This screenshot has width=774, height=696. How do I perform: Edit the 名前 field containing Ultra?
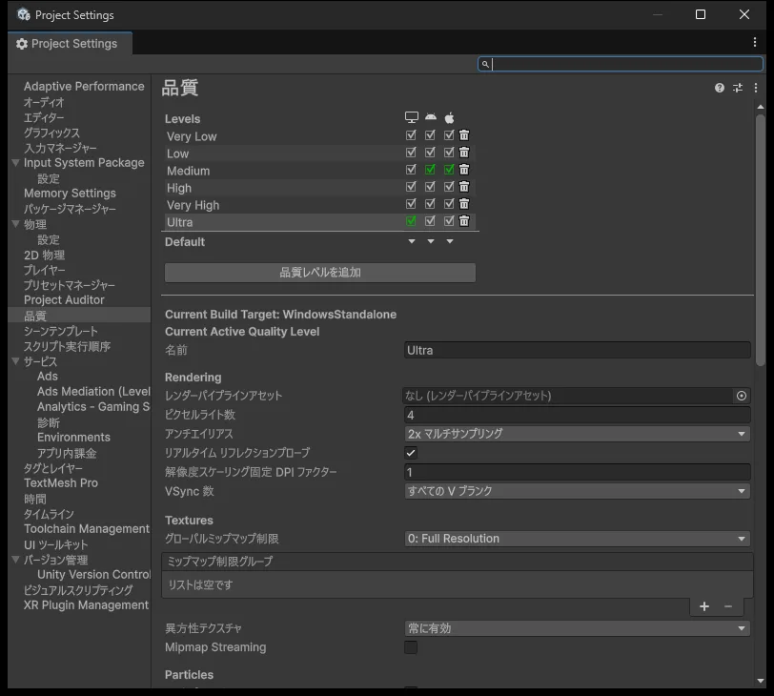click(577, 351)
